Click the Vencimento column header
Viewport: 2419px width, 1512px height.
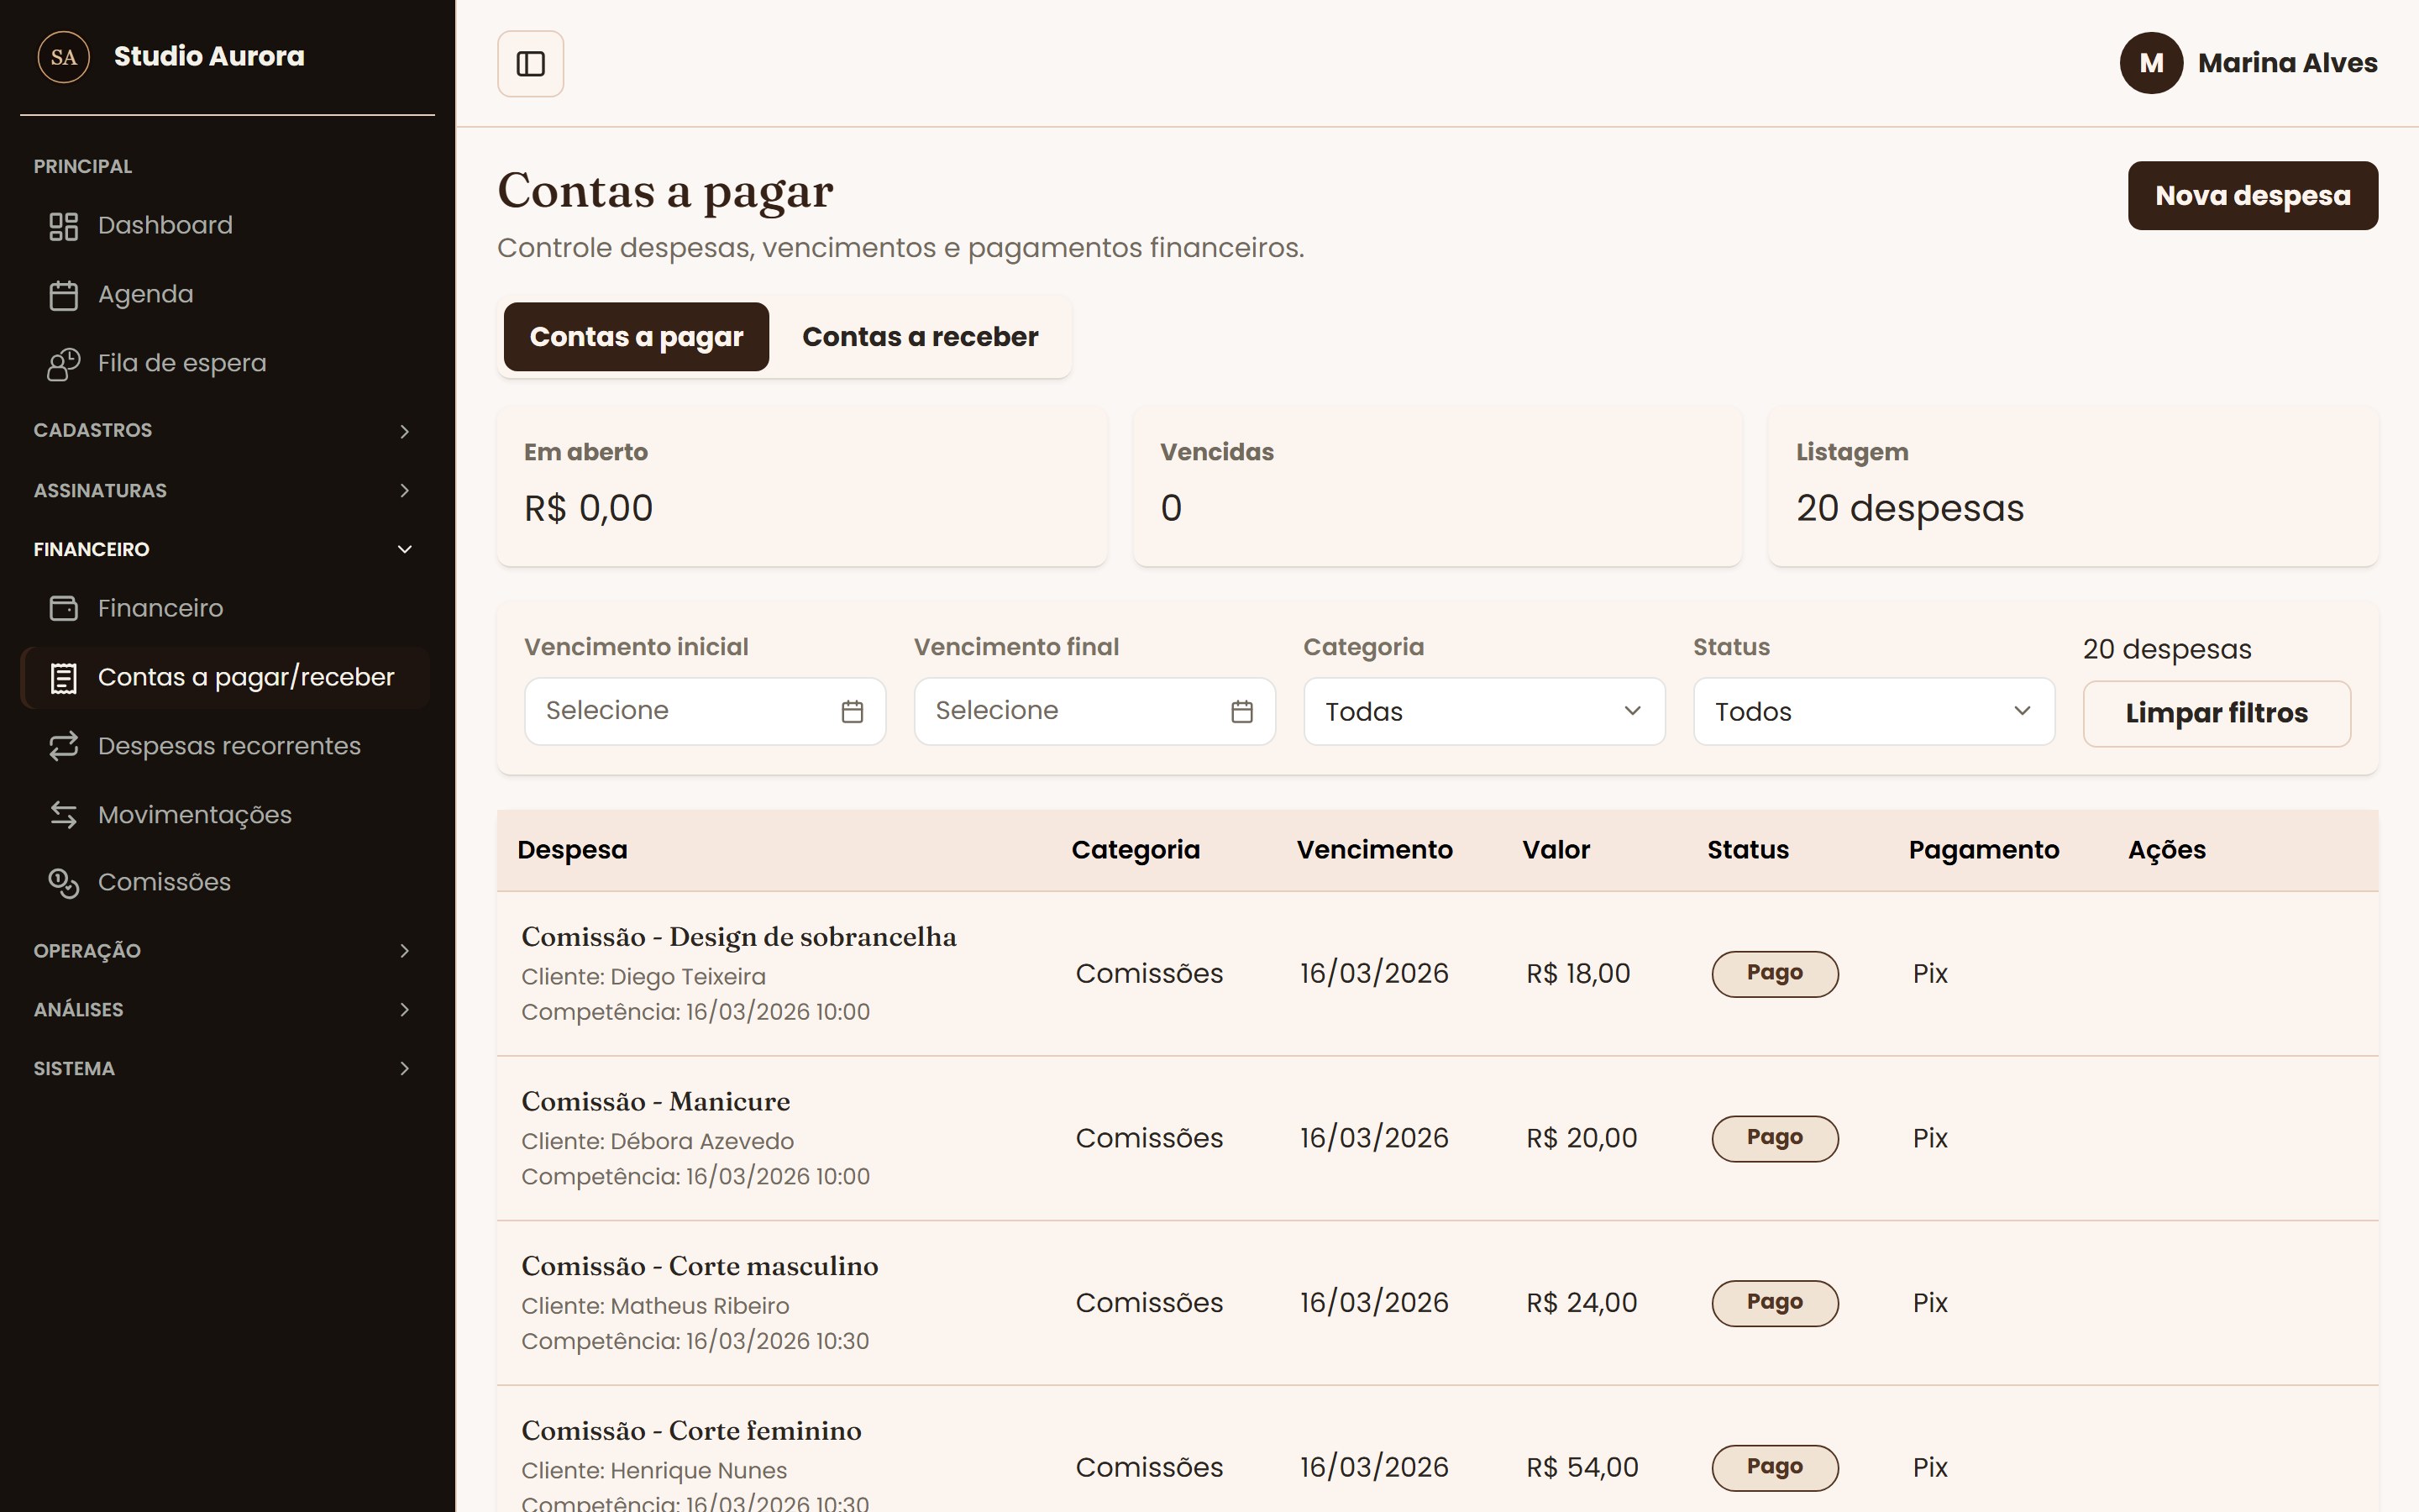pos(1374,850)
